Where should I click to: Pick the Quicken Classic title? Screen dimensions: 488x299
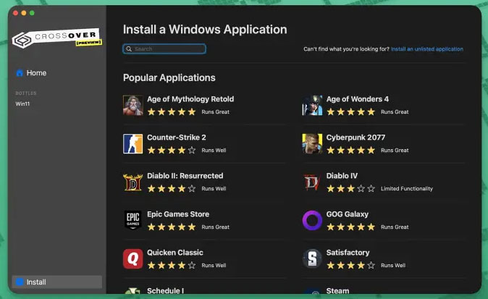175,253
